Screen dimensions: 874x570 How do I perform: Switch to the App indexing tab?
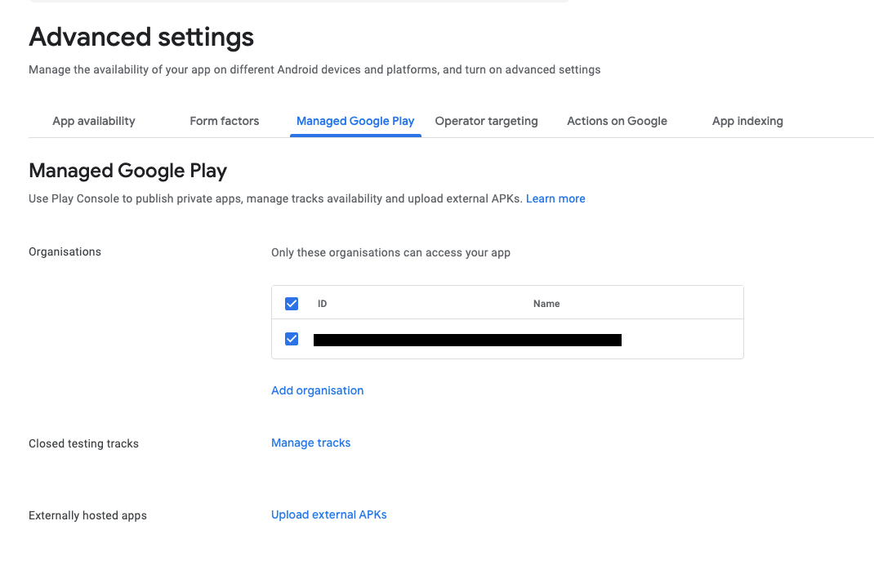747,121
